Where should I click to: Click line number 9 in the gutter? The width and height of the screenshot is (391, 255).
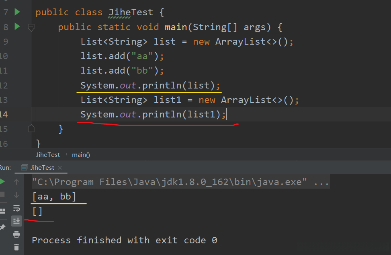[6, 41]
